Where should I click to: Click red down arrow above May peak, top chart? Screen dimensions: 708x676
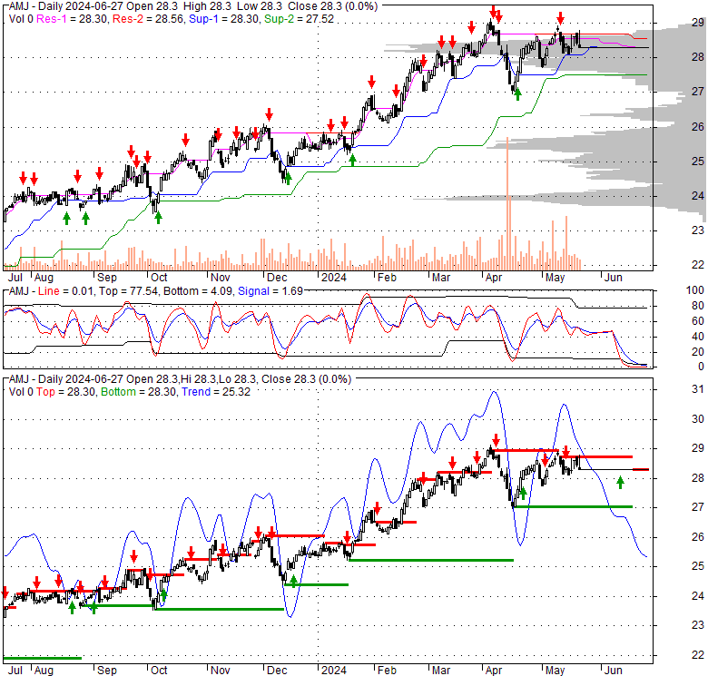560,18
